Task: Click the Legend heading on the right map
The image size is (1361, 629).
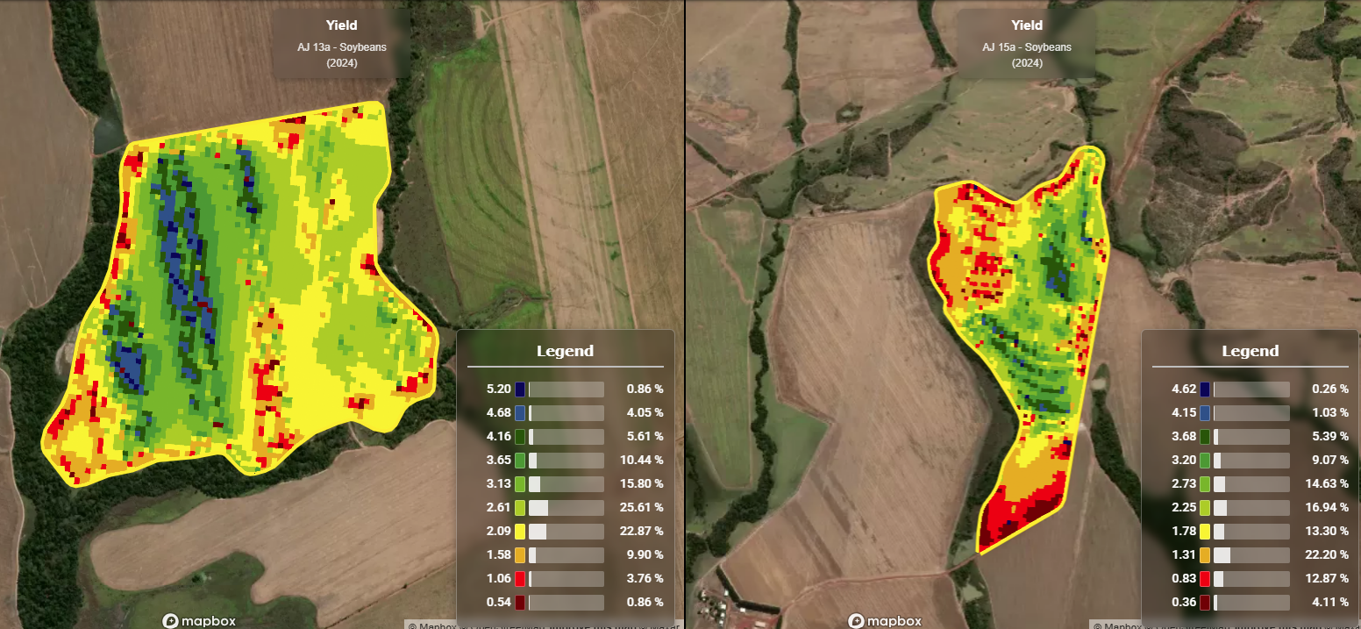Action: pyautogui.click(x=1250, y=351)
